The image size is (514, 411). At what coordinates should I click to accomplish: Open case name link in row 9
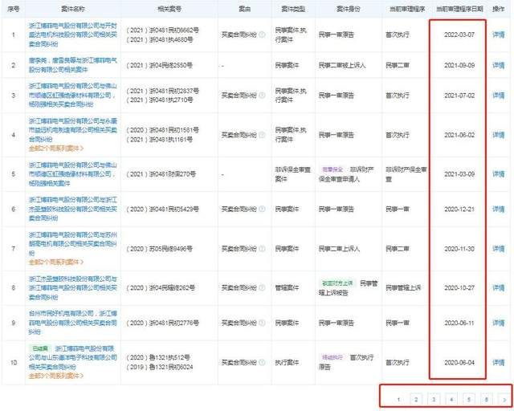pyautogui.click(x=73, y=323)
